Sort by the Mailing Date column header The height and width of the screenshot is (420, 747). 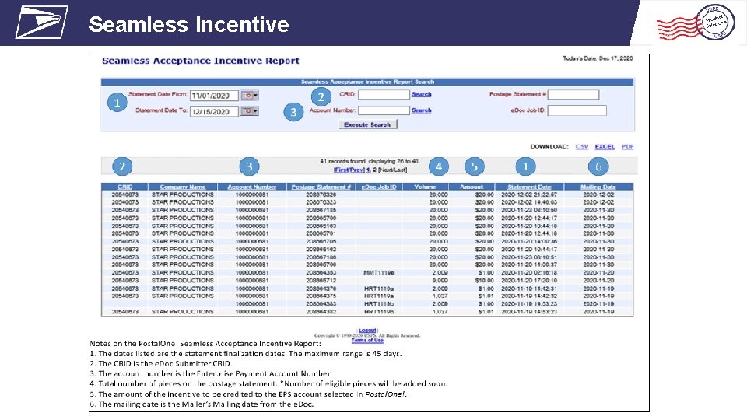tap(598, 187)
